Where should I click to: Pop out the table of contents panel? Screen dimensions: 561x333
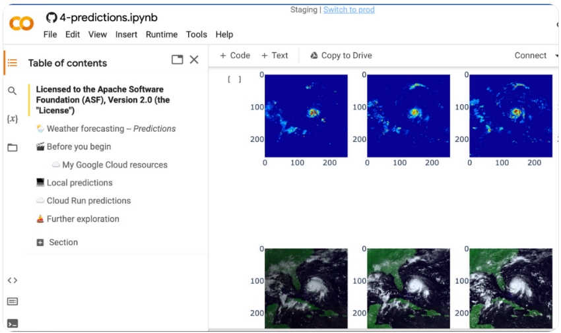(x=177, y=60)
